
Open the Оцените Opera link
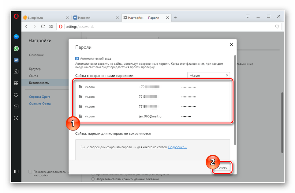click(x=40, y=104)
